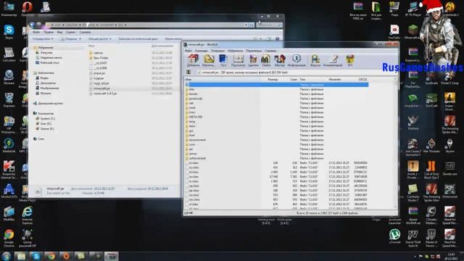464x261 pixels.
Task: Click the WinRAR Информация (Info) icon
Action: [x=297, y=60]
